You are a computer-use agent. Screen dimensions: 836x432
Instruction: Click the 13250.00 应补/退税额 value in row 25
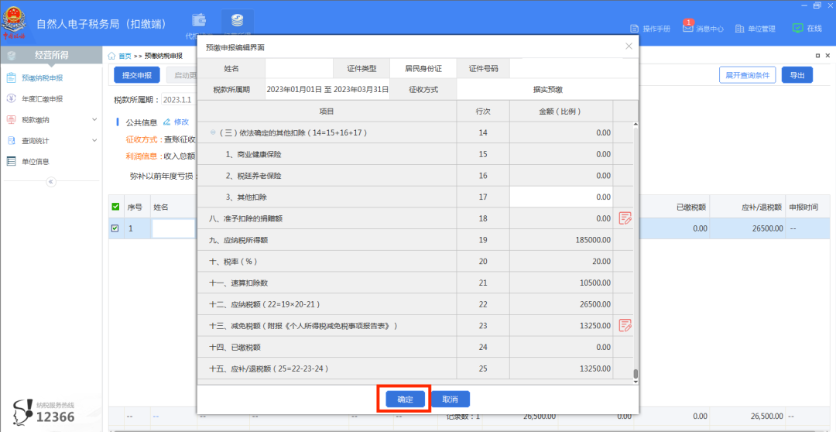pyautogui.click(x=594, y=368)
